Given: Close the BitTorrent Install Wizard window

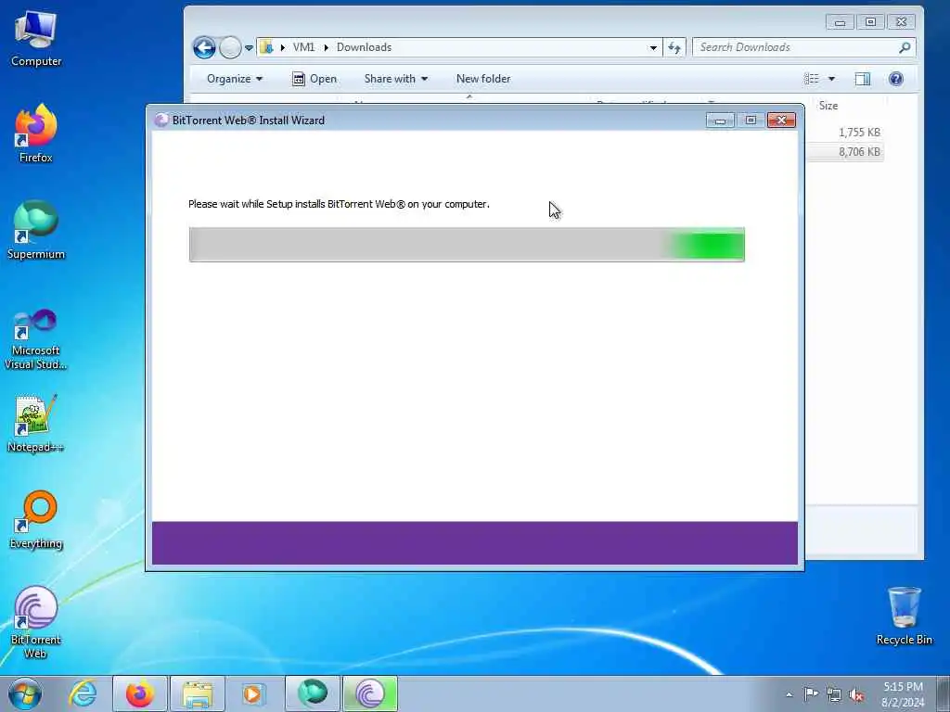Looking at the screenshot, I should [781, 120].
